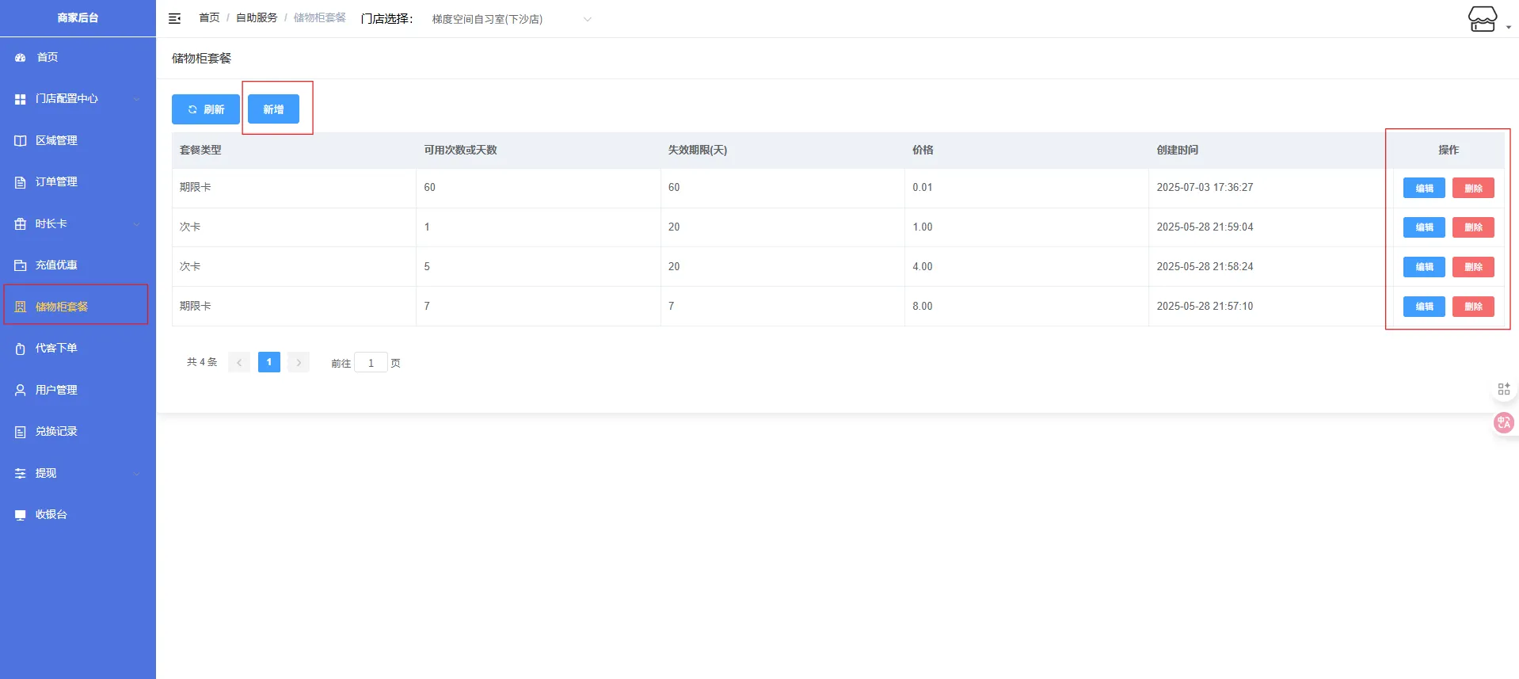The image size is (1519, 679).
Task: Click the 充值优惠 sidebar icon
Action: point(21,265)
